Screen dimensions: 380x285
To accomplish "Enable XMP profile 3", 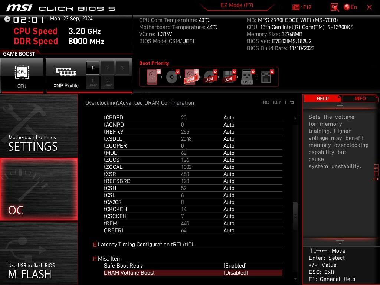I will 122,68.
